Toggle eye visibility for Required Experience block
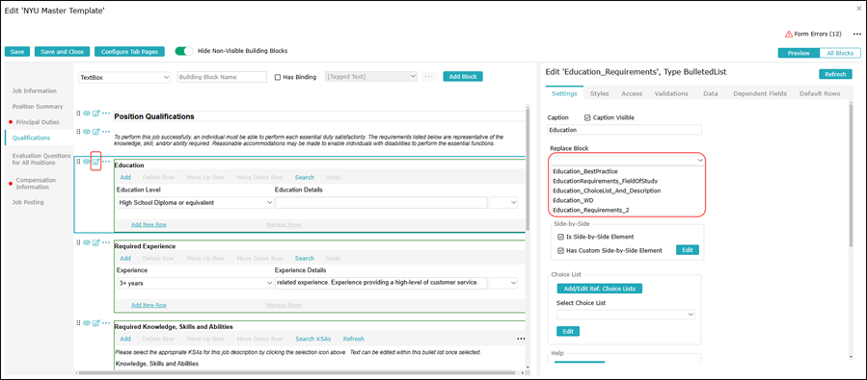Screen dimensions: 867x380 [x=87, y=242]
